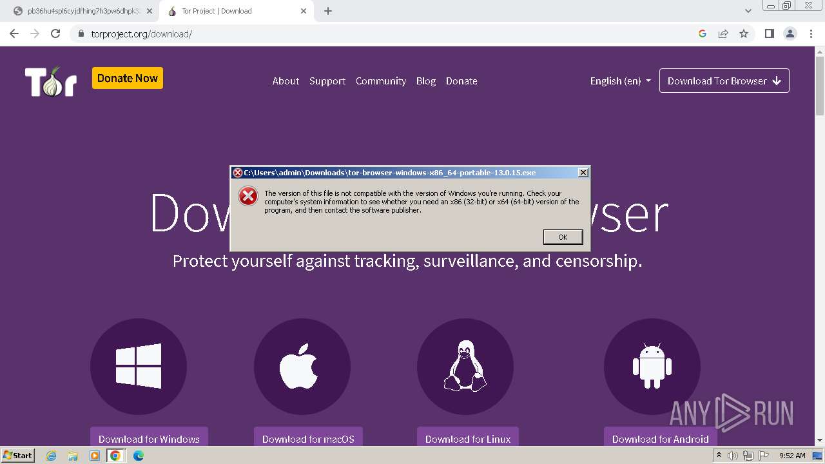
Task: Open Microsoft Edge from taskbar
Action: [x=139, y=456]
